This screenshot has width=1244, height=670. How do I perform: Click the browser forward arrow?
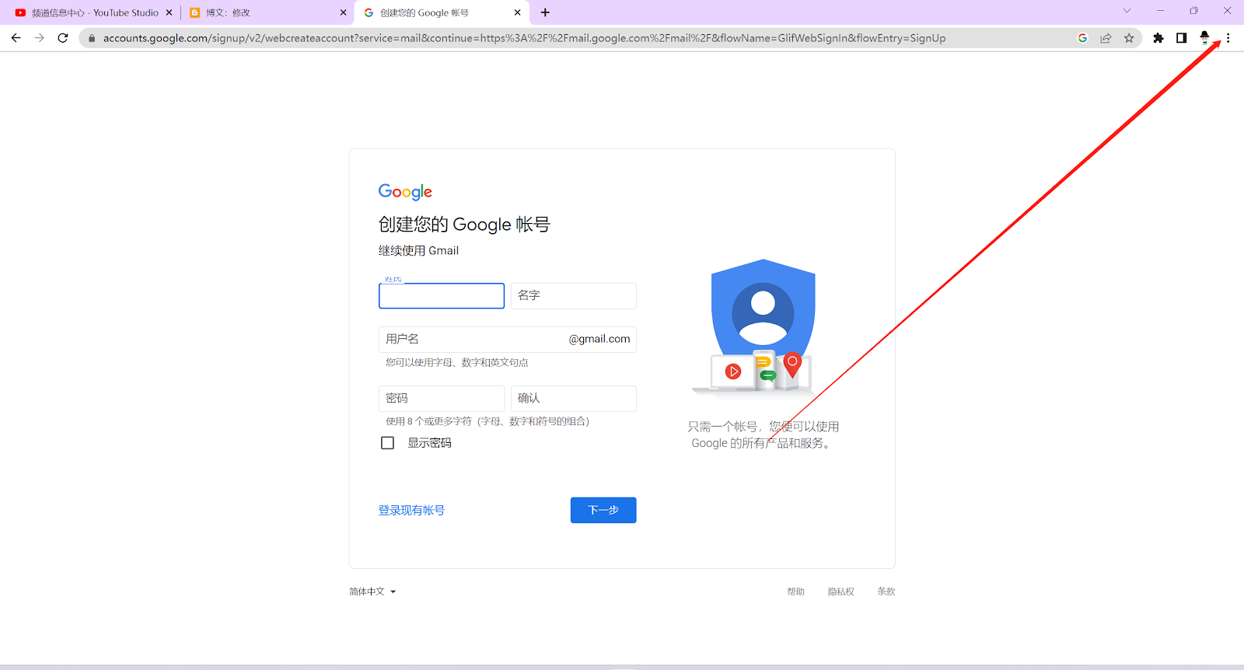pos(40,38)
